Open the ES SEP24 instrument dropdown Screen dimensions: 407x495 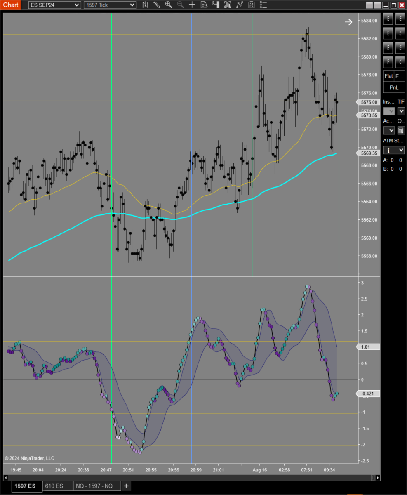tap(55, 5)
